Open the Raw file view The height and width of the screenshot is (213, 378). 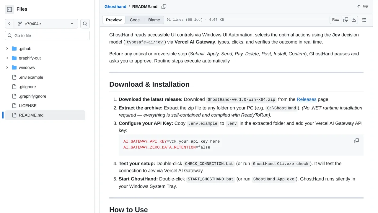(336, 20)
